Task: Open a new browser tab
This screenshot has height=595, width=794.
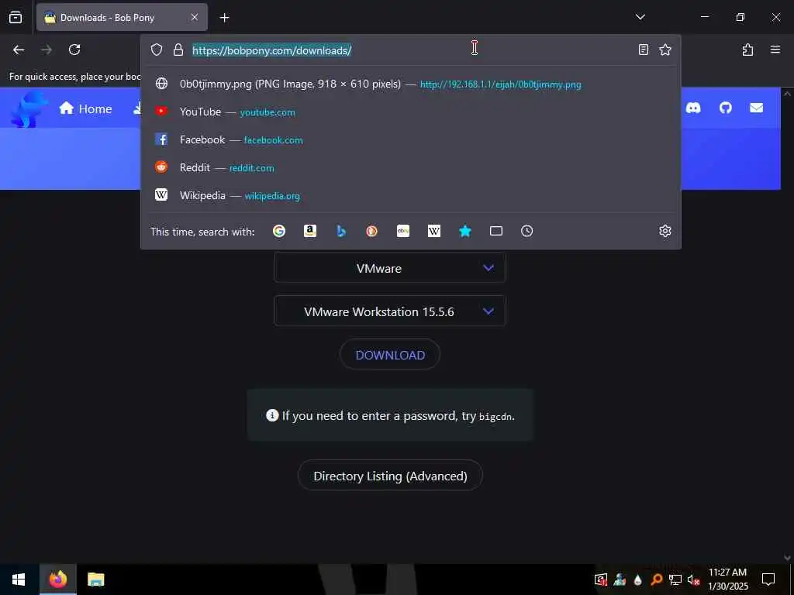Action: click(x=224, y=18)
